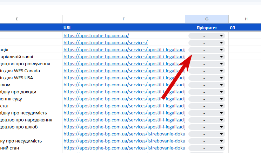Open apostil link in 'таріальній заяві' row
Screen dimensions: 261x153
click(x=124, y=56)
